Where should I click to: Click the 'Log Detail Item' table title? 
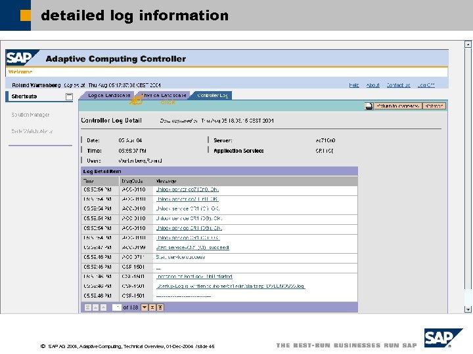pyautogui.click(x=102, y=171)
